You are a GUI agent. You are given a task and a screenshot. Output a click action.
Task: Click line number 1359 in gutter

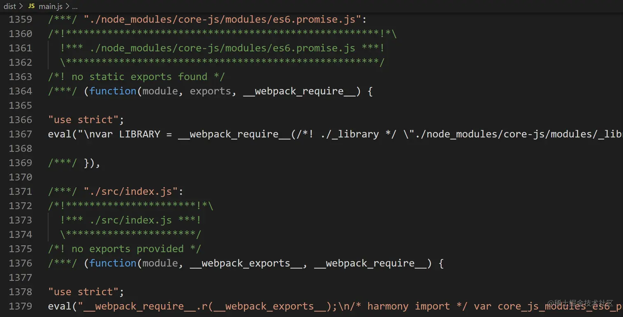point(21,19)
